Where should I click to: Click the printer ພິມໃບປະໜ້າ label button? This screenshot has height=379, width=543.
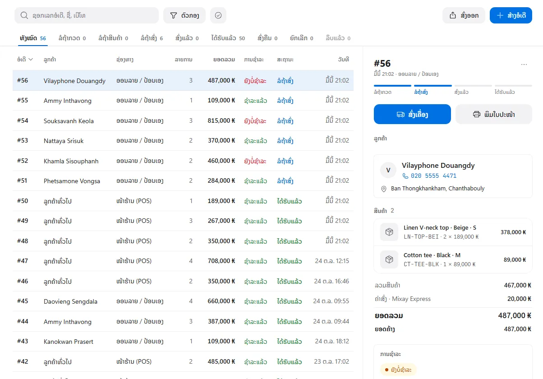tap(494, 114)
